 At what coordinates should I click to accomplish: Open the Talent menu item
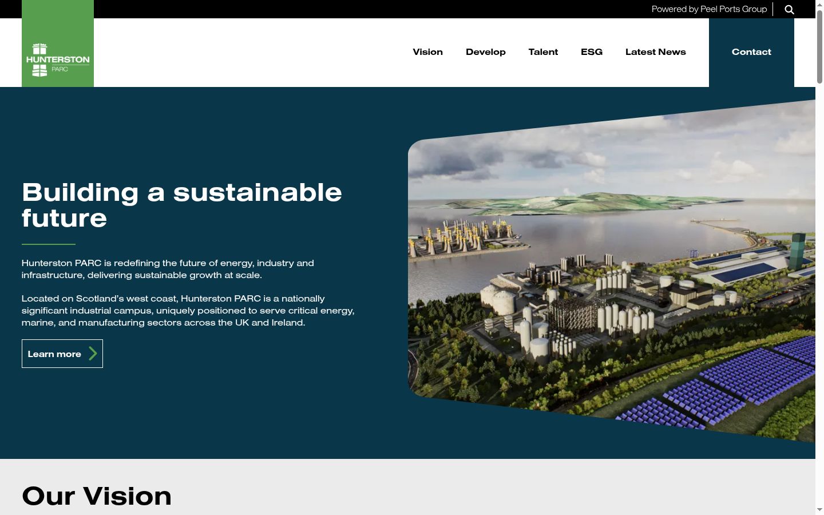point(543,51)
